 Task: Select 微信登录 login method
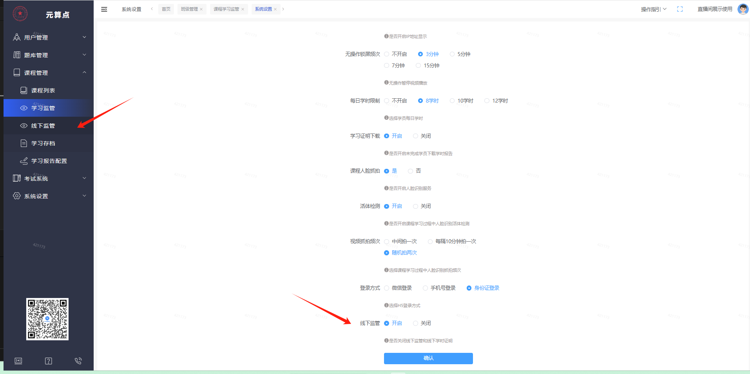coord(398,288)
